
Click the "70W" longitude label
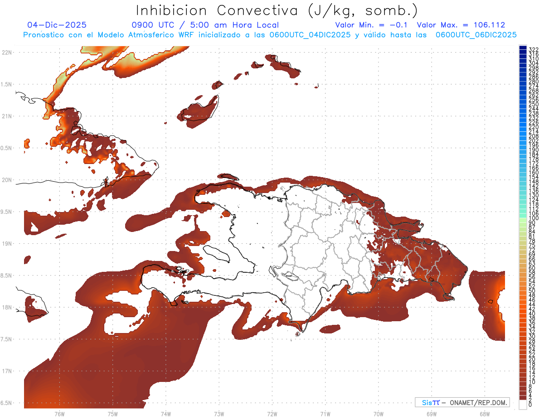379,413
